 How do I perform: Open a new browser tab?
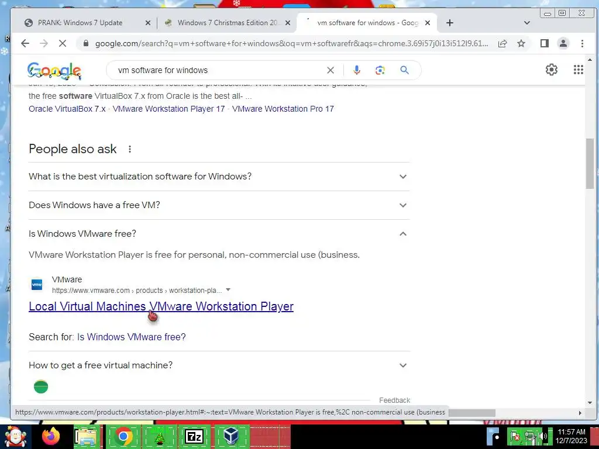pyautogui.click(x=450, y=23)
